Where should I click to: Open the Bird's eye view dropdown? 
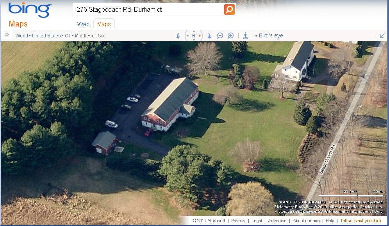[x=269, y=35]
